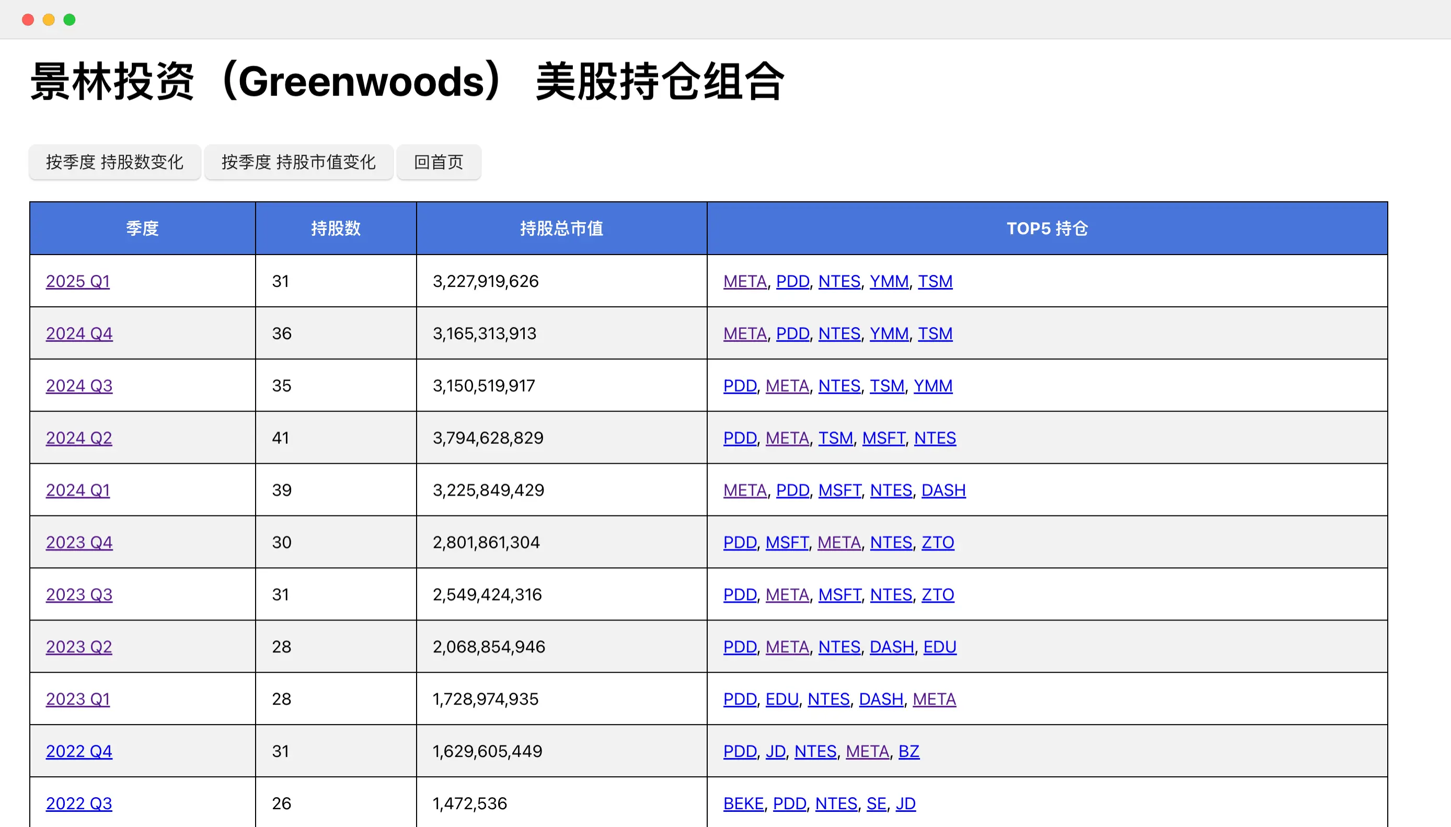The width and height of the screenshot is (1451, 827).
Task: Click NTES in the 2024 Q2 row
Action: 935,438
